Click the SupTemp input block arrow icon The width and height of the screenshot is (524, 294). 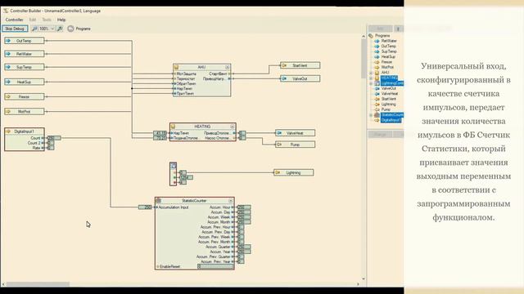8,67
